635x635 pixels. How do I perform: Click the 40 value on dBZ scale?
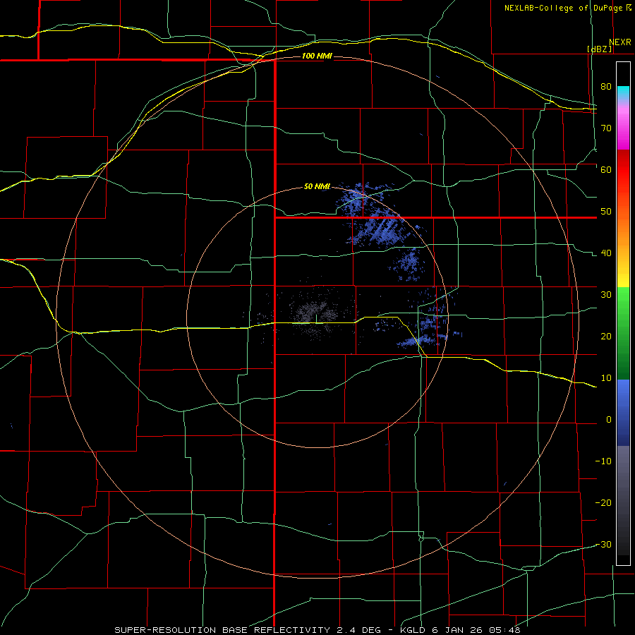pyautogui.click(x=606, y=253)
